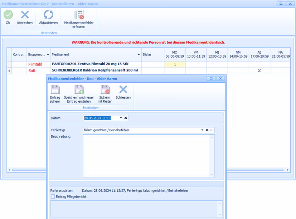The width and height of the screenshot is (296, 219).
Task: Refresh using the Aktualisieren icon
Action: point(48,15)
